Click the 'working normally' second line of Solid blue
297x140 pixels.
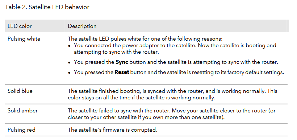click(x=142, y=98)
